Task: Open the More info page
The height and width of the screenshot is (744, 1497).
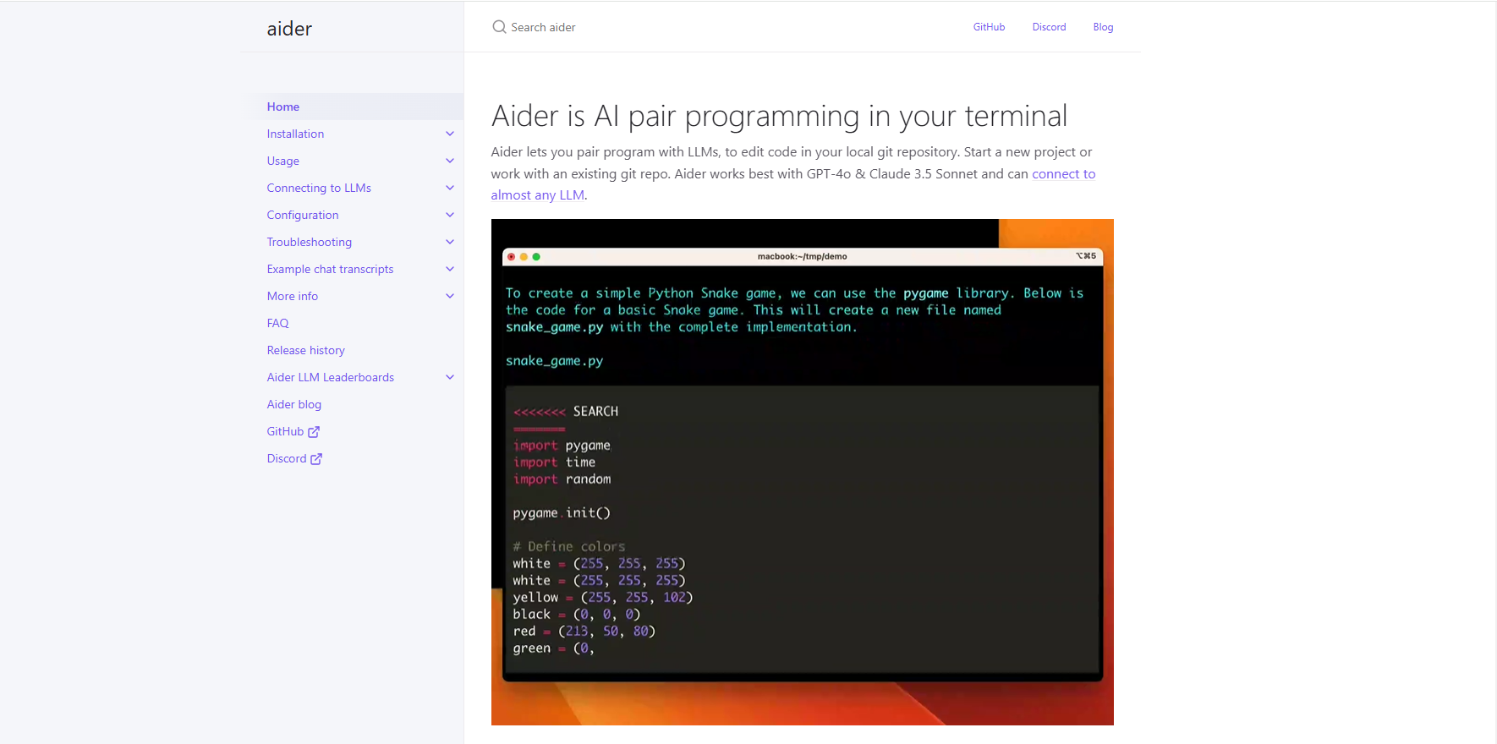Action: [x=293, y=296]
